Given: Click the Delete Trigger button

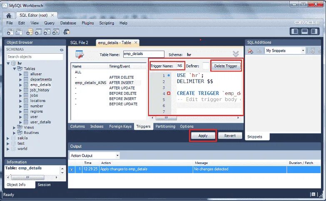Looking at the screenshot, I should [x=226, y=66].
